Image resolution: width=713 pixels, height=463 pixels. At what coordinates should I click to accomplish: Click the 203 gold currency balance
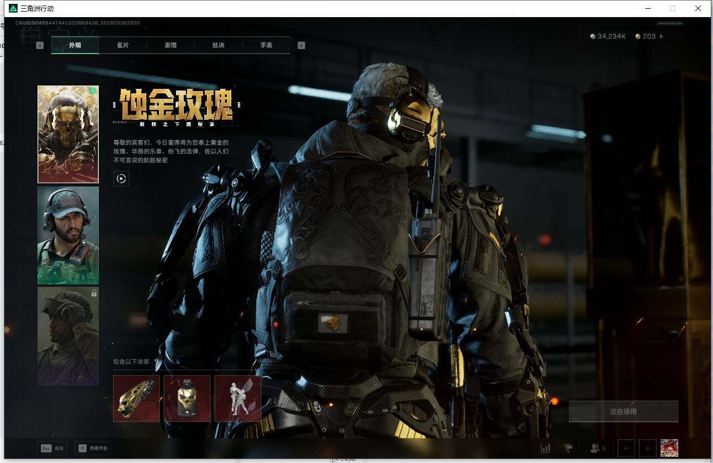pos(646,36)
